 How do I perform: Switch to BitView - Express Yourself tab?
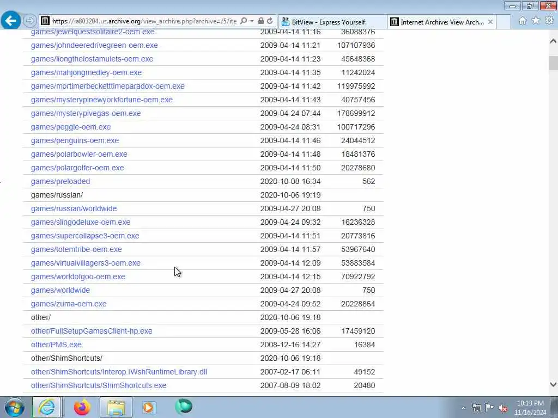[x=332, y=22]
